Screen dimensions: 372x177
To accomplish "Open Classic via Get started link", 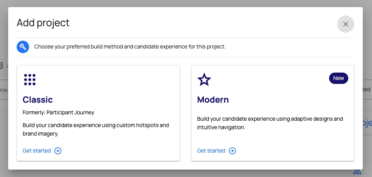I will click(x=37, y=151).
